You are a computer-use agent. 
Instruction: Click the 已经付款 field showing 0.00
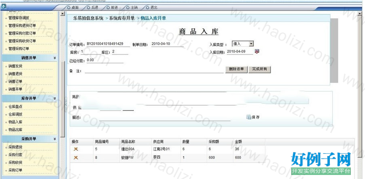click(x=105, y=60)
